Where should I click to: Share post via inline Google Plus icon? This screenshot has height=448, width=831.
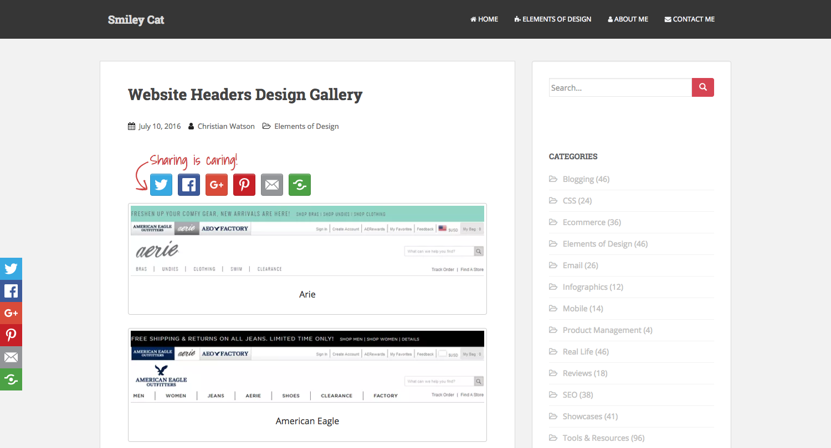tap(217, 185)
